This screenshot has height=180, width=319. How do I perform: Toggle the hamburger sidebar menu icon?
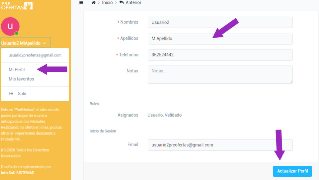coord(81,2)
